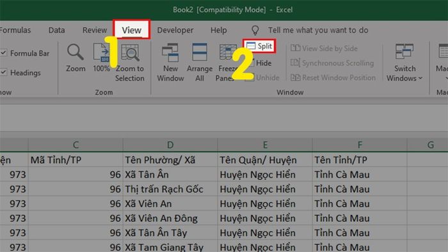Set zoom to 100% icon

[101, 52]
